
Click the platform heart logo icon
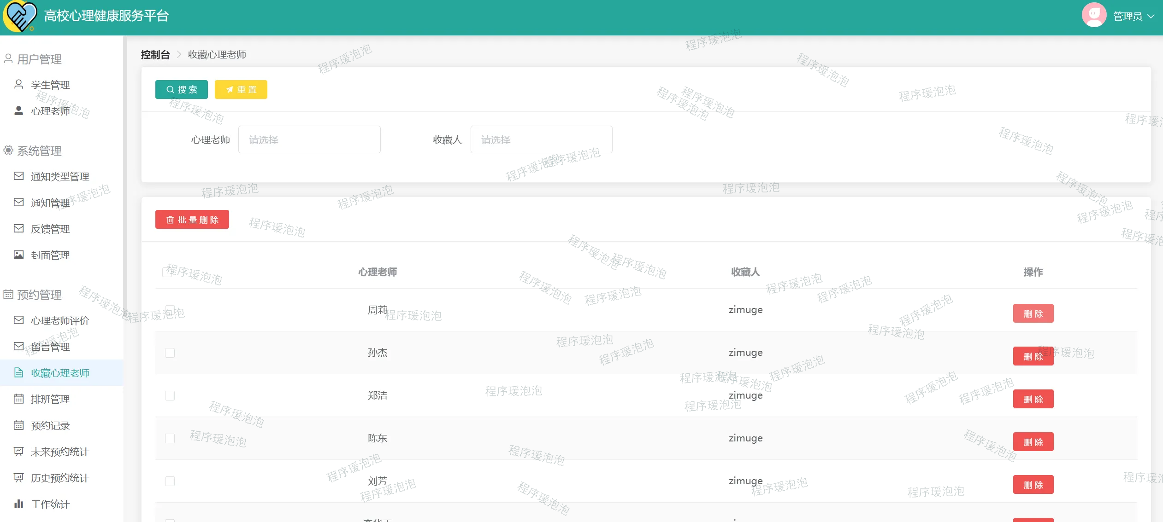(20, 16)
